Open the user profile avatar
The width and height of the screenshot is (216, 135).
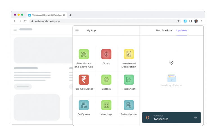pos(196,21)
